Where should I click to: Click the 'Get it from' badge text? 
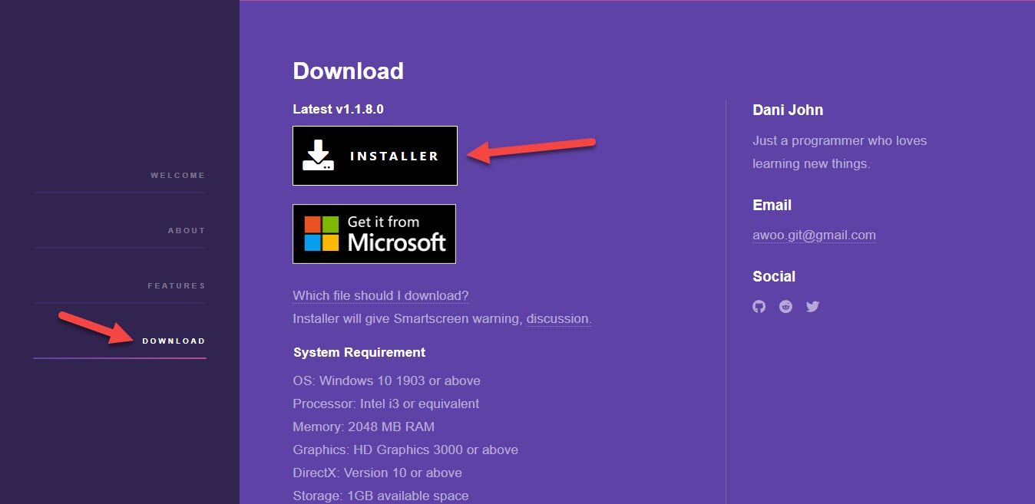click(383, 222)
